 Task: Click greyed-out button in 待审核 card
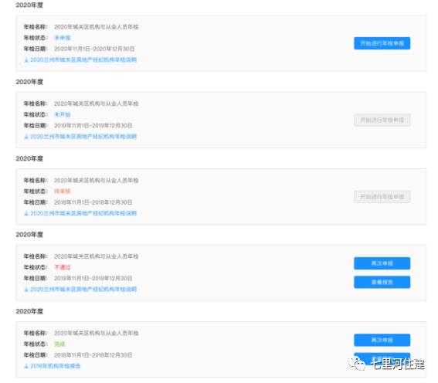(x=382, y=197)
